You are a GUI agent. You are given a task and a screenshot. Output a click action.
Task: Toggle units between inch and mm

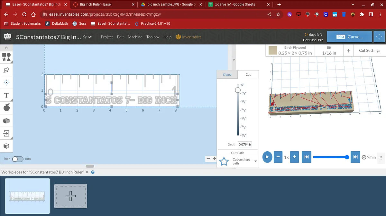click(18, 159)
